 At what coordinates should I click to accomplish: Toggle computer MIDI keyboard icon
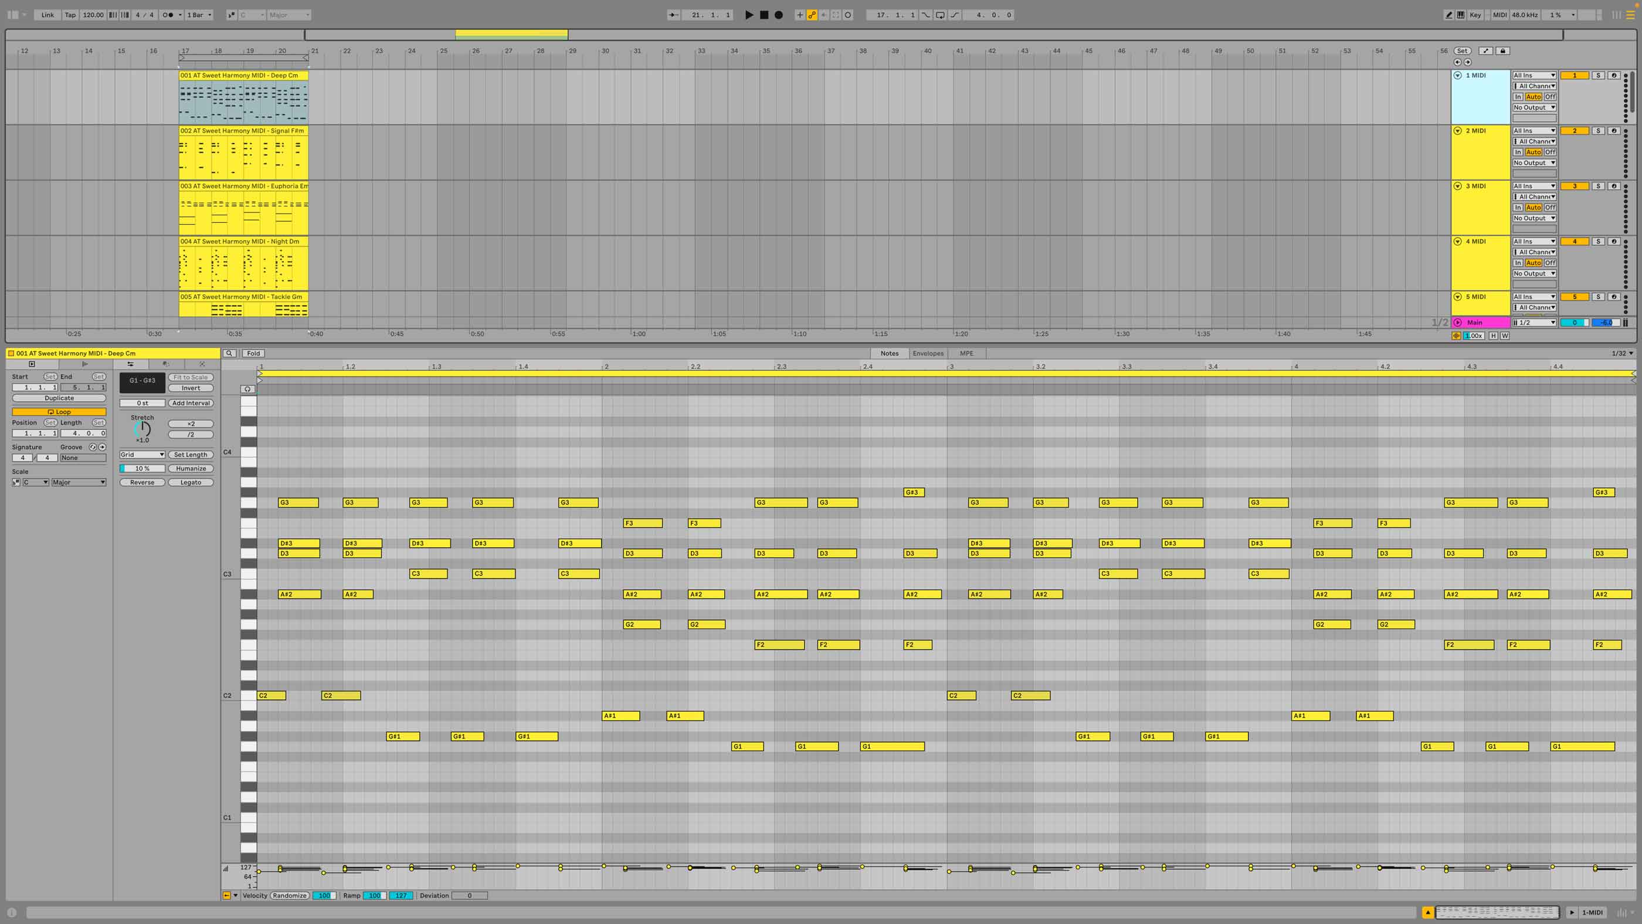pyautogui.click(x=1461, y=15)
